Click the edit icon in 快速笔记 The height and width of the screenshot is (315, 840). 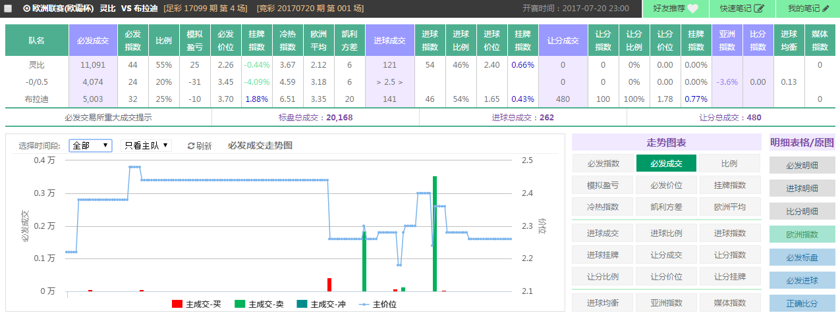tap(759, 9)
